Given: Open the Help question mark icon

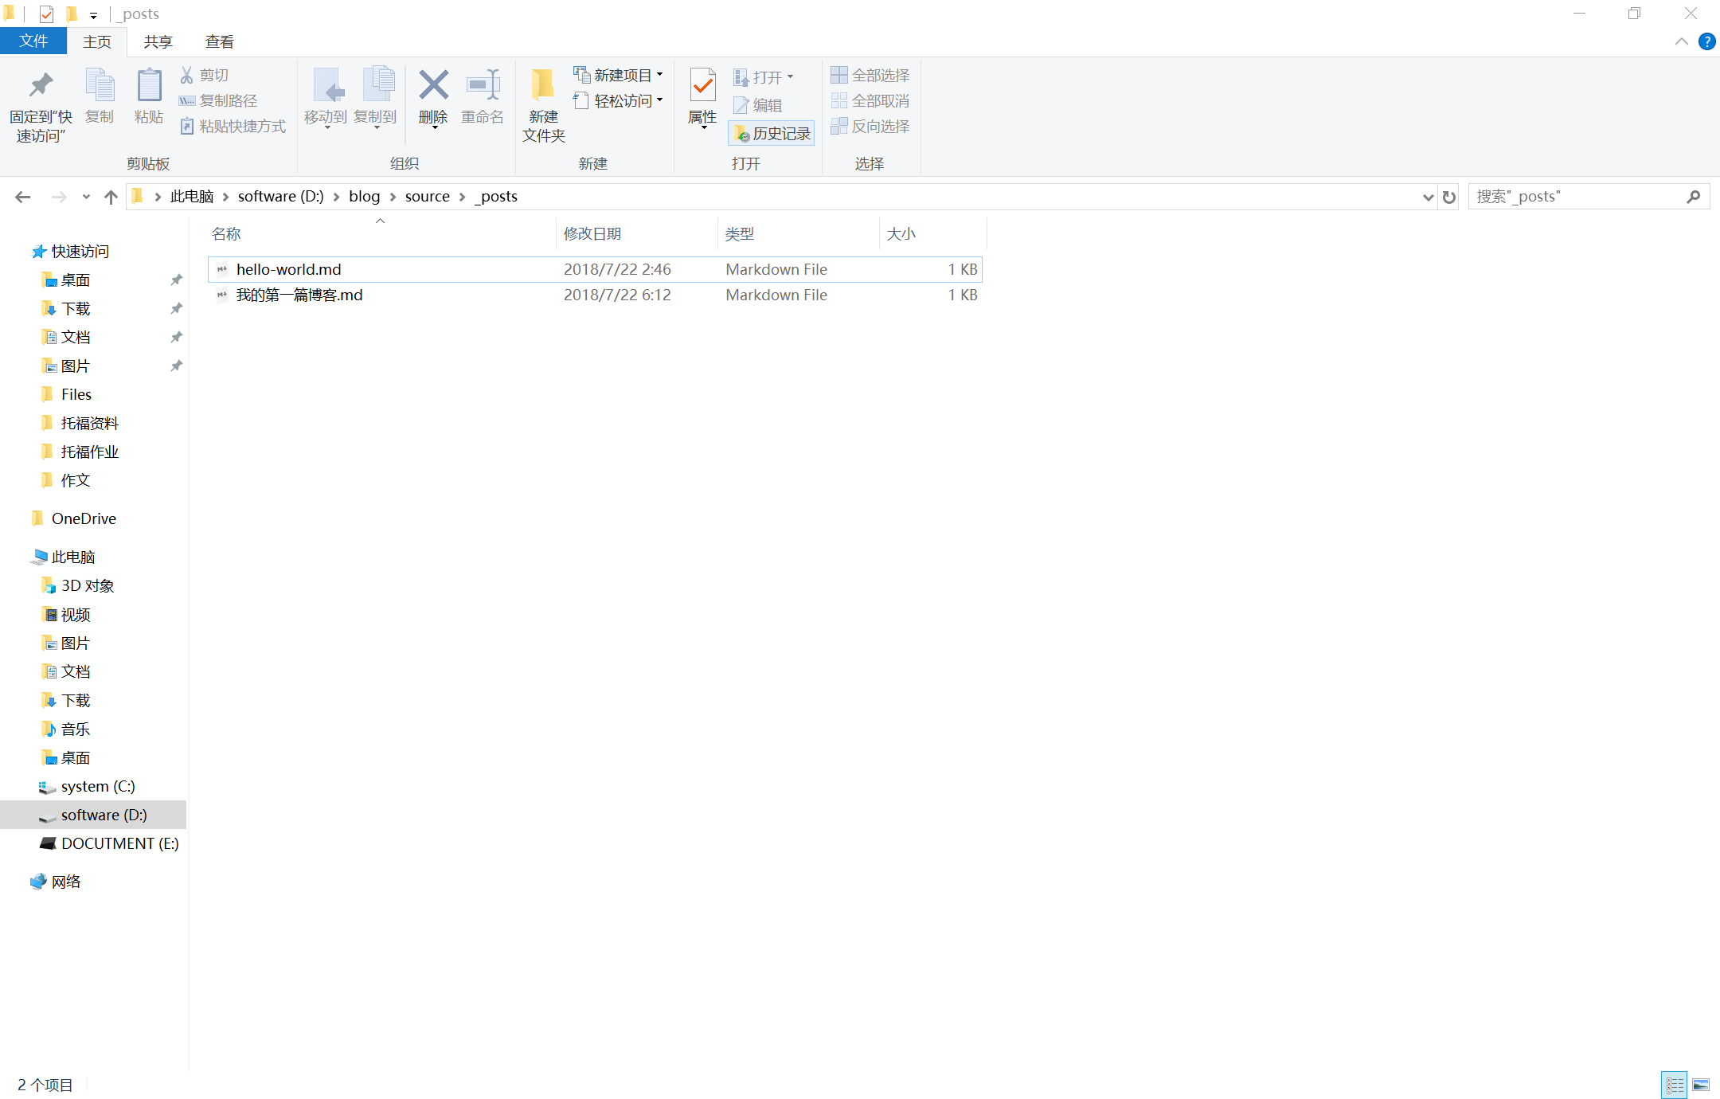Looking at the screenshot, I should tap(1706, 41).
